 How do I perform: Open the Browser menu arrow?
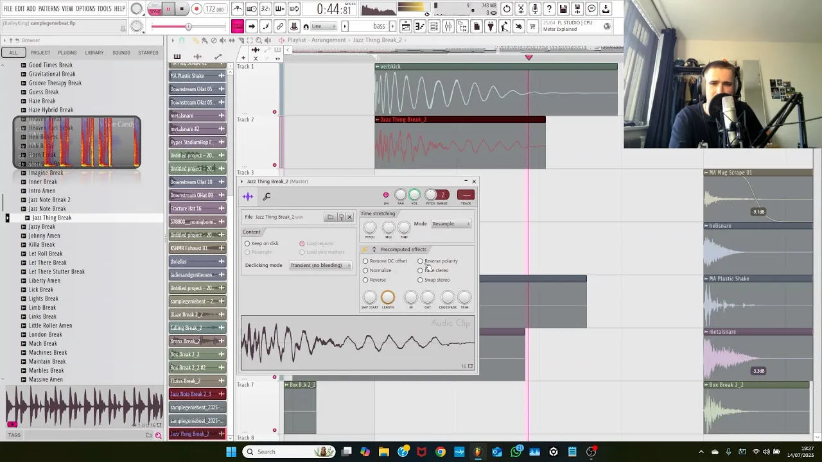coord(4,40)
